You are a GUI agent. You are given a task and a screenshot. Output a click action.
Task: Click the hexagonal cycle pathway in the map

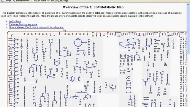click(x=72, y=79)
